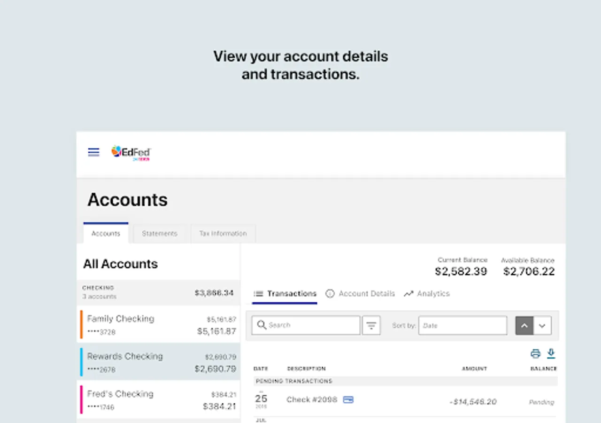Download the transactions list

[x=551, y=353]
